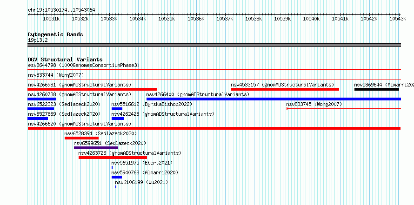Viewport: 414px width, 205px height.
Task: Click the blue bar under nsv6527869
Action: click(38, 119)
